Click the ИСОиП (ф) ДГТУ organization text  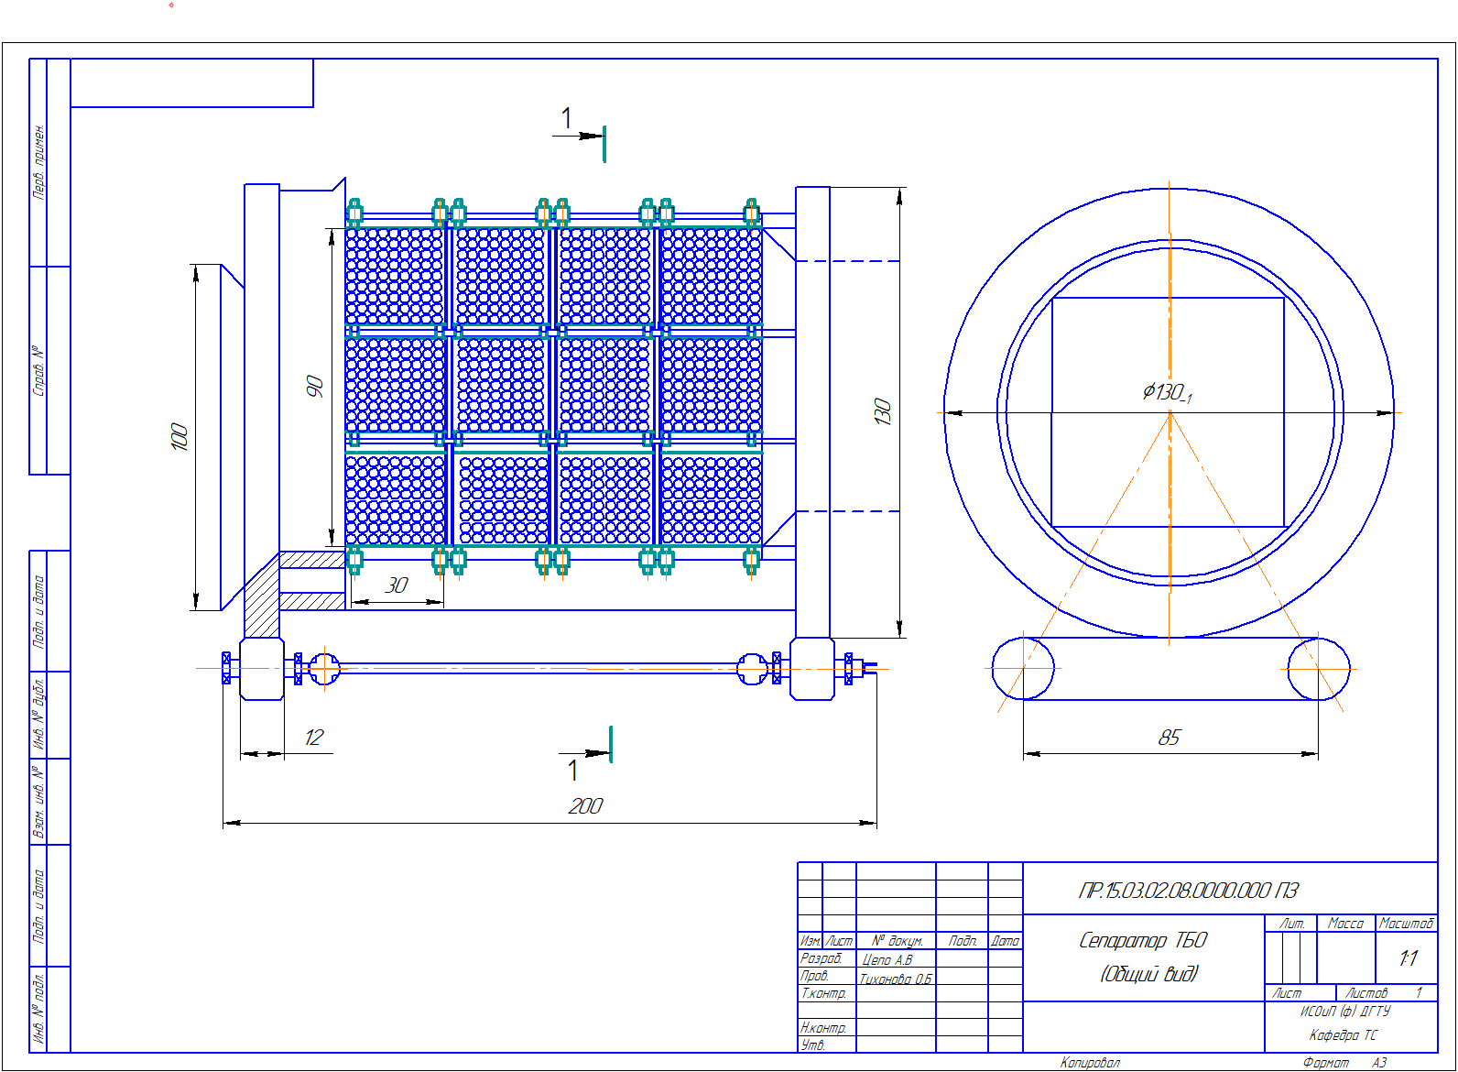[x=1344, y=1012]
